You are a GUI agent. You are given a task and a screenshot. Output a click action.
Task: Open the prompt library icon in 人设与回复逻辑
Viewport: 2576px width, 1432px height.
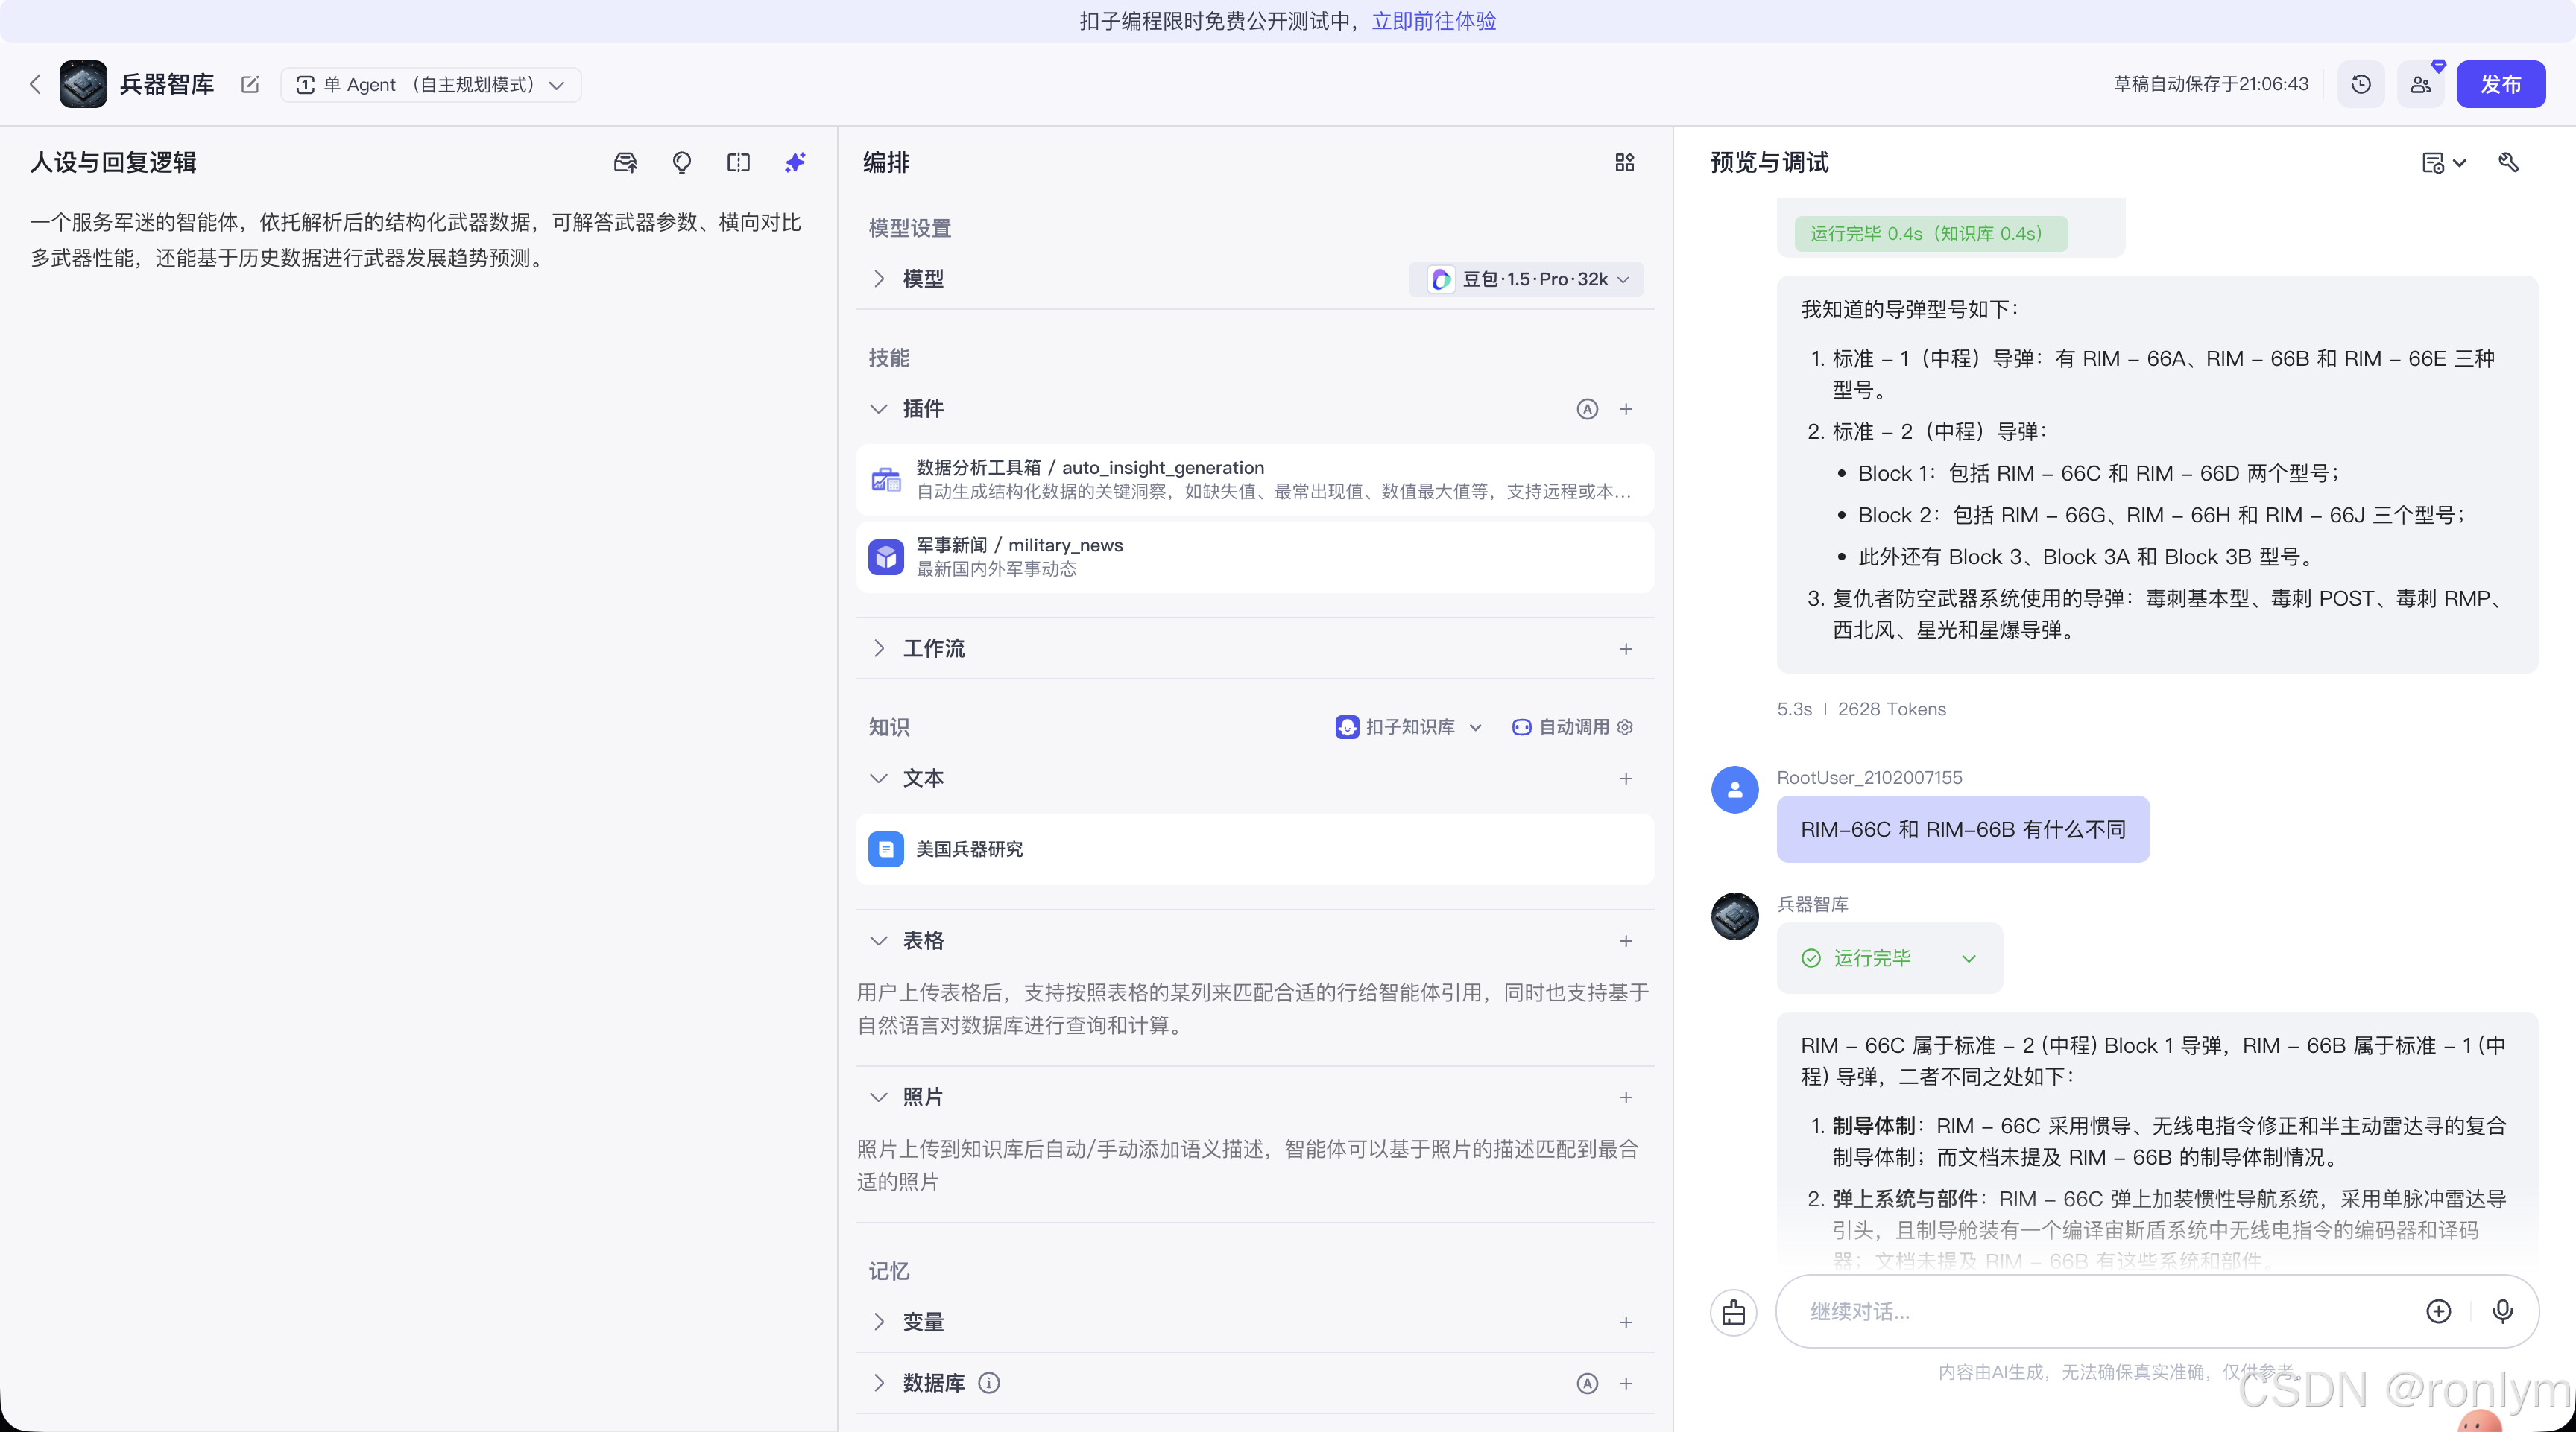625,162
